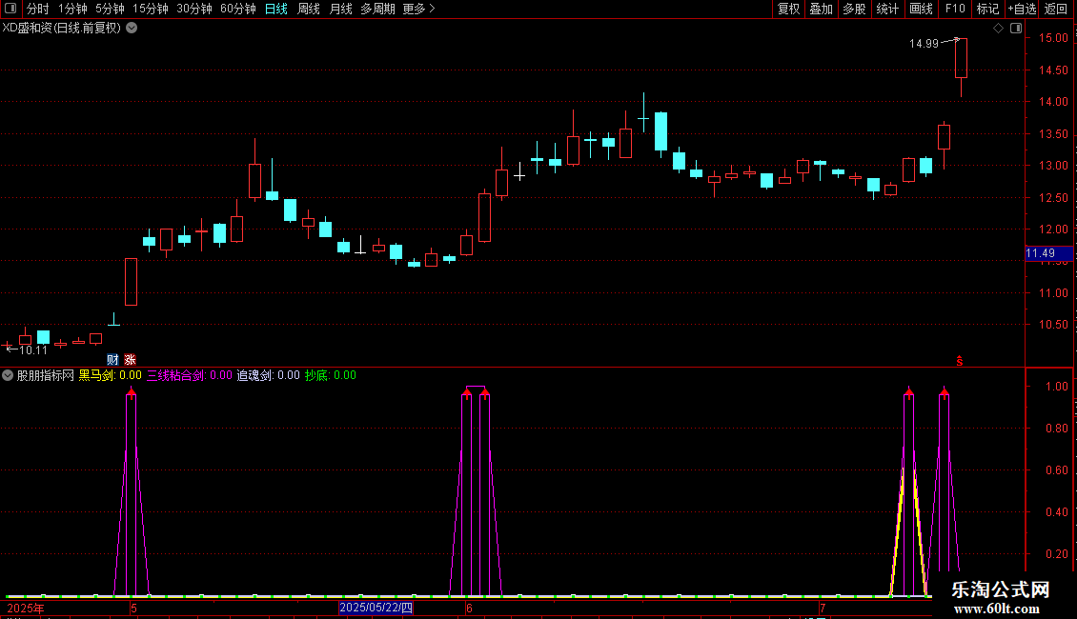1077x619 pixels.
Task: Expand the 股朋指标网 indicator dropdown
Action: (x=8, y=375)
